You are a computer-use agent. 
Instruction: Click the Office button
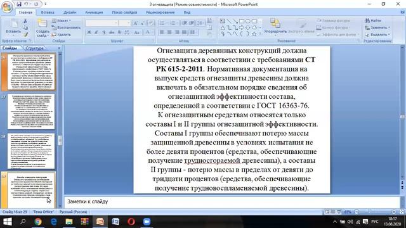(x=7, y=7)
